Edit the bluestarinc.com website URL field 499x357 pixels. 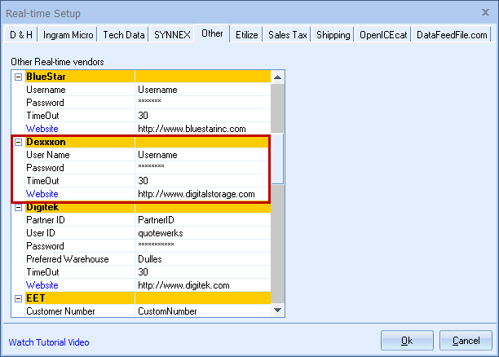tap(203, 129)
